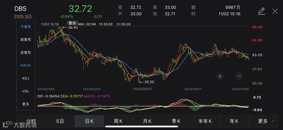The width and height of the screenshot is (283, 130).
Task: Click the 2023/11/02 date label
Action: click(240, 89)
